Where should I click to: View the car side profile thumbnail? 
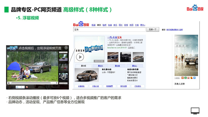[x=138, y=57]
